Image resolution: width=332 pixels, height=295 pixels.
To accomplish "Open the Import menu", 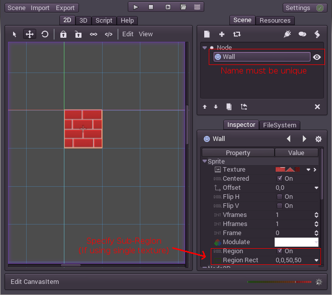I will coord(40,8).
